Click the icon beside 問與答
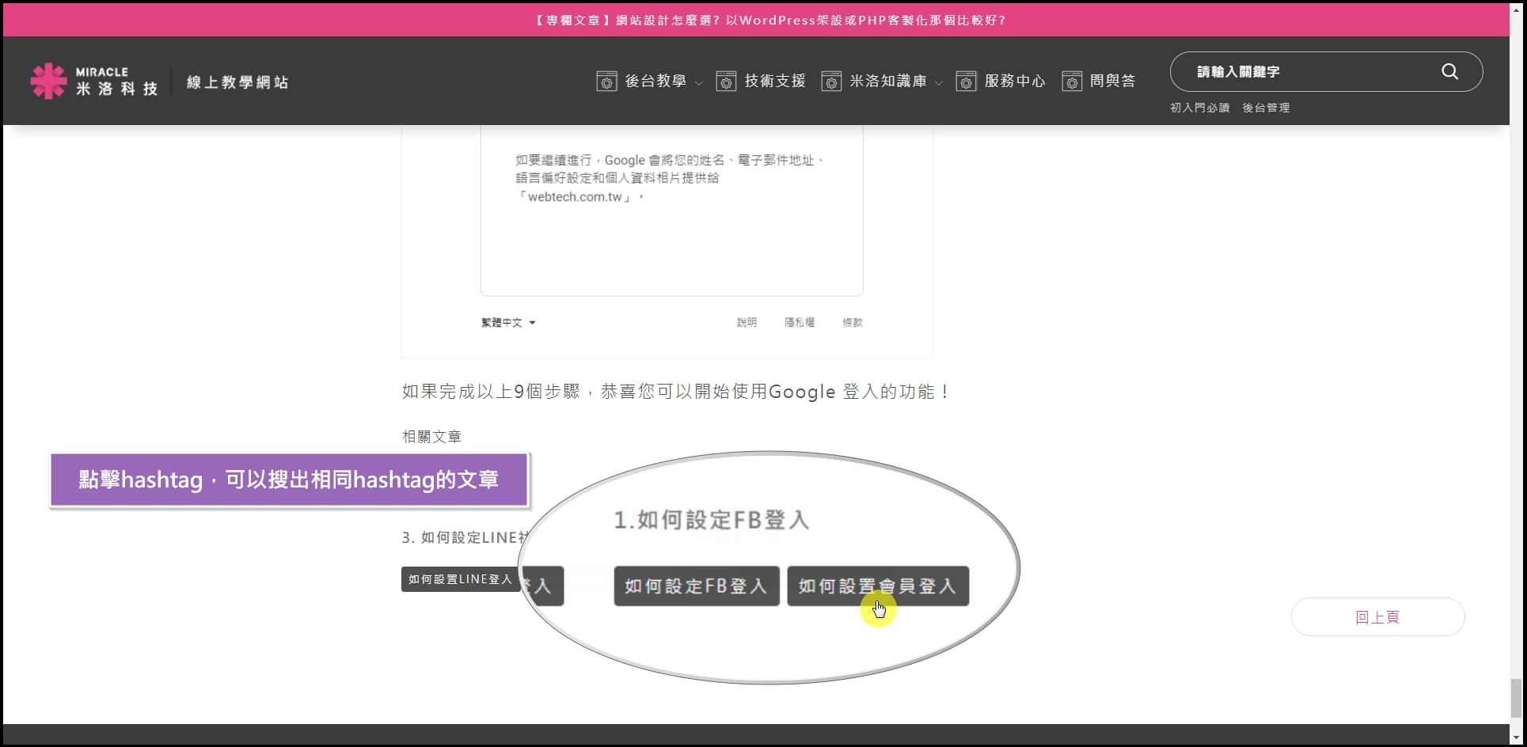 (1072, 82)
